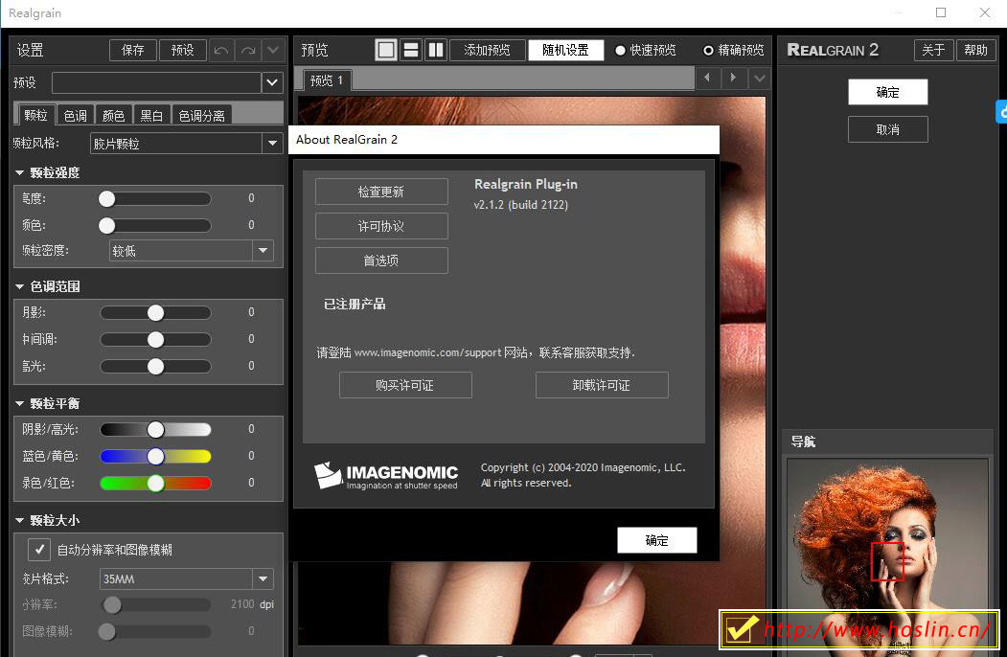Viewport: 1007px width, 657px height.
Task: Select the single preview layout icon
Action: [x=386, y=50]
